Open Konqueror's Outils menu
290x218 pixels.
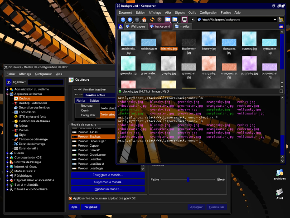coord(192,13)
